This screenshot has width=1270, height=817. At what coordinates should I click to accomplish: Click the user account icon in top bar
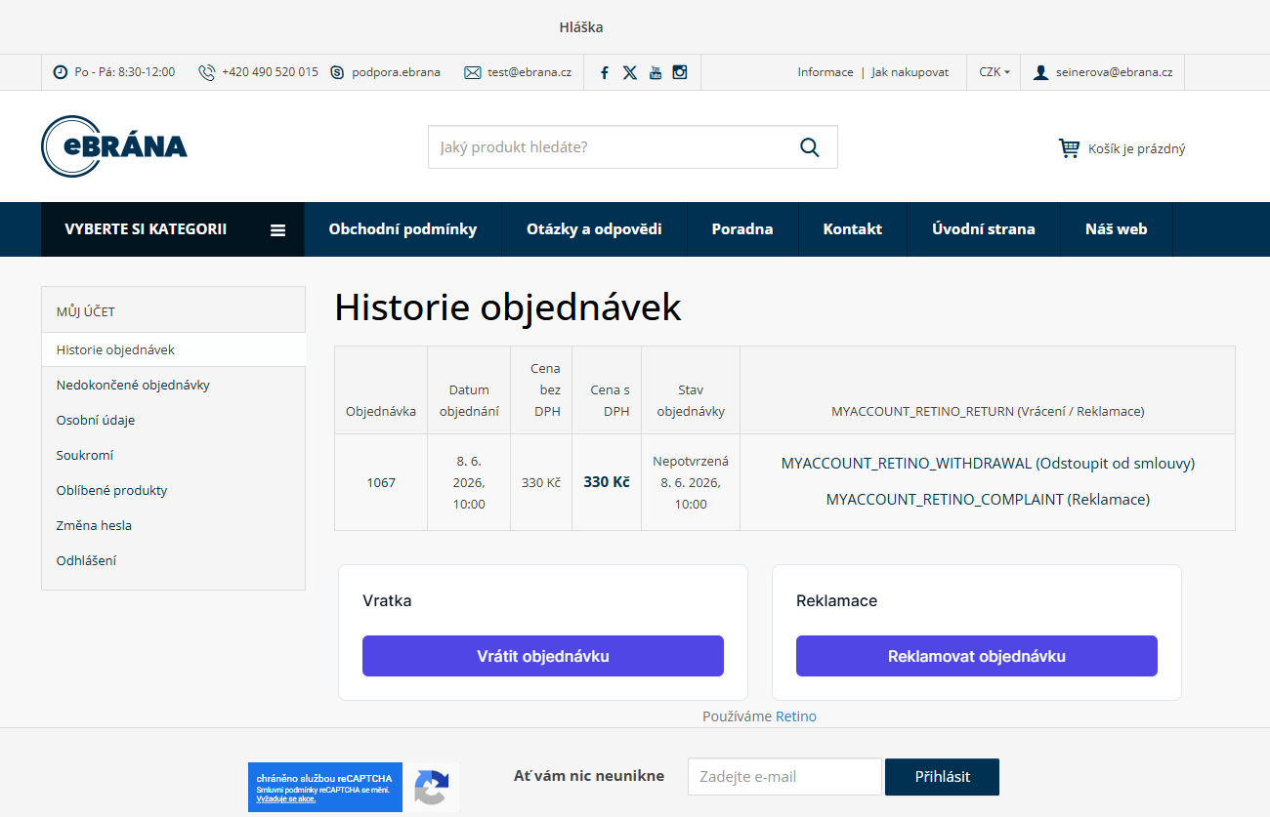1041,72
